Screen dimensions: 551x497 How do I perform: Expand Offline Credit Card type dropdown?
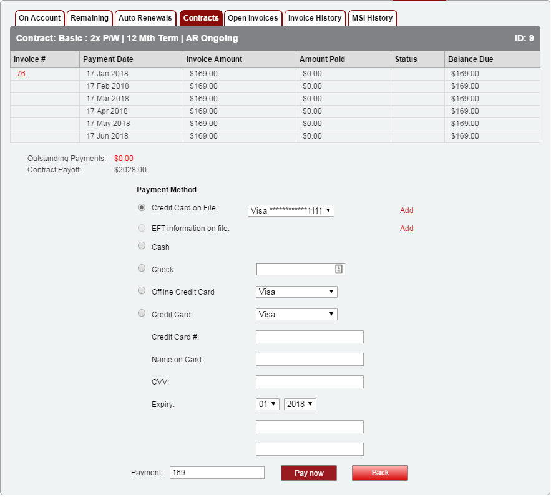[296, 292]
